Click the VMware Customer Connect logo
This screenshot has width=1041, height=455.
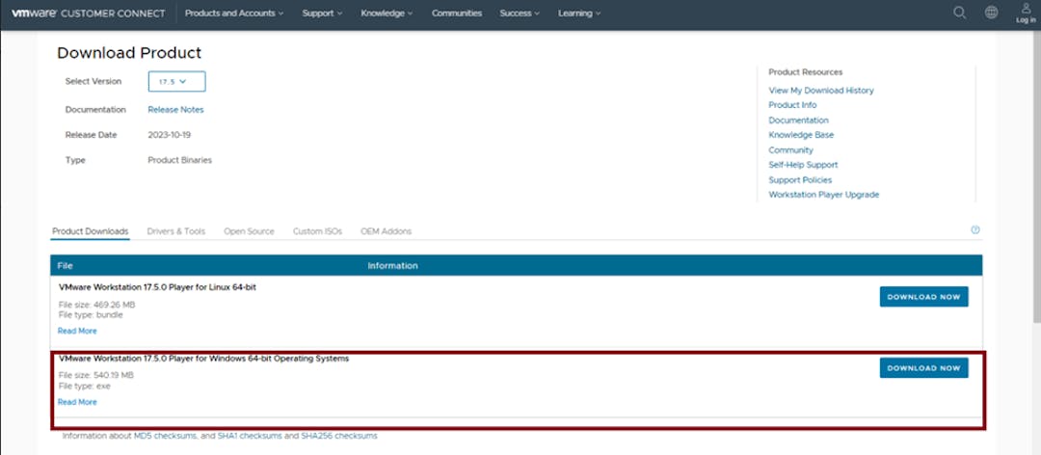point(88,13)
